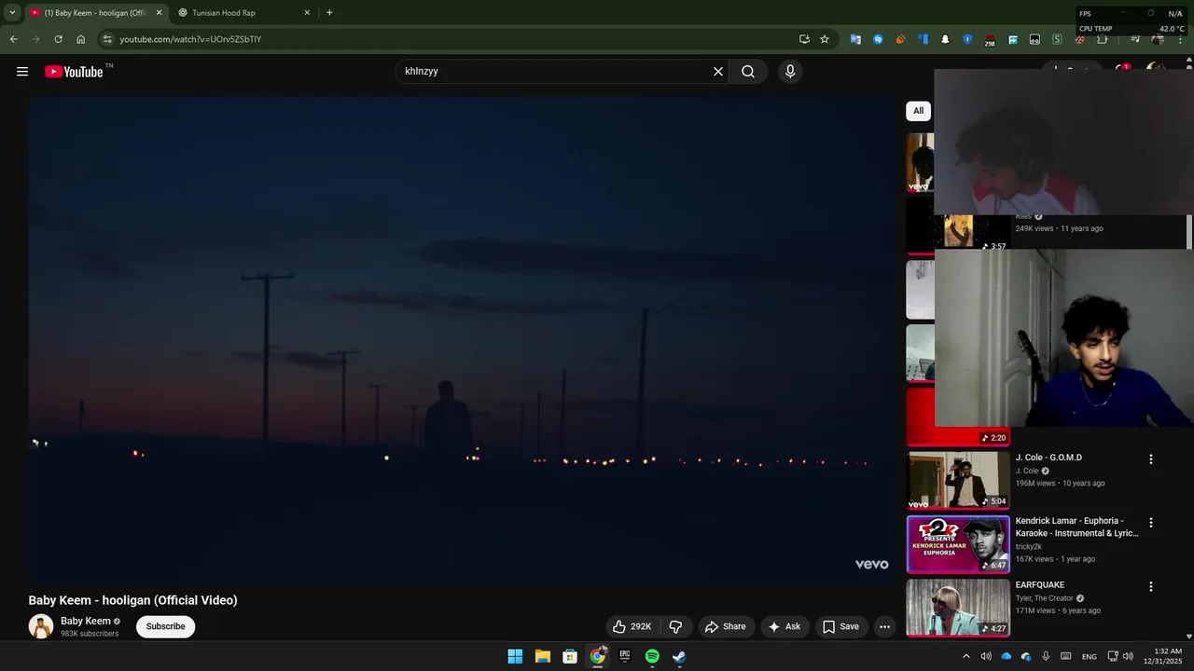
Task: Clear the search box text
Action: tap(718, 72)
